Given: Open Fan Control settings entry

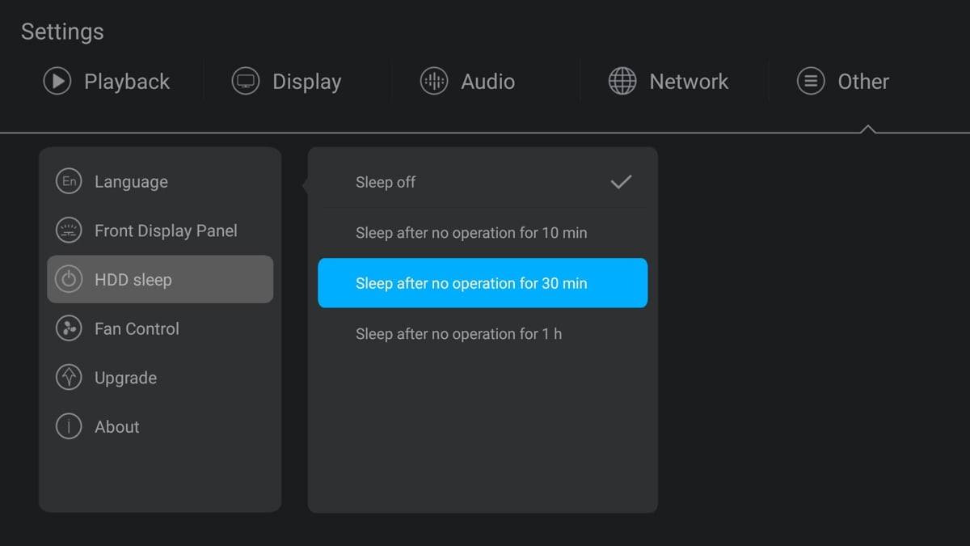Looking at the screenshot, I should (x=137, y=328).
